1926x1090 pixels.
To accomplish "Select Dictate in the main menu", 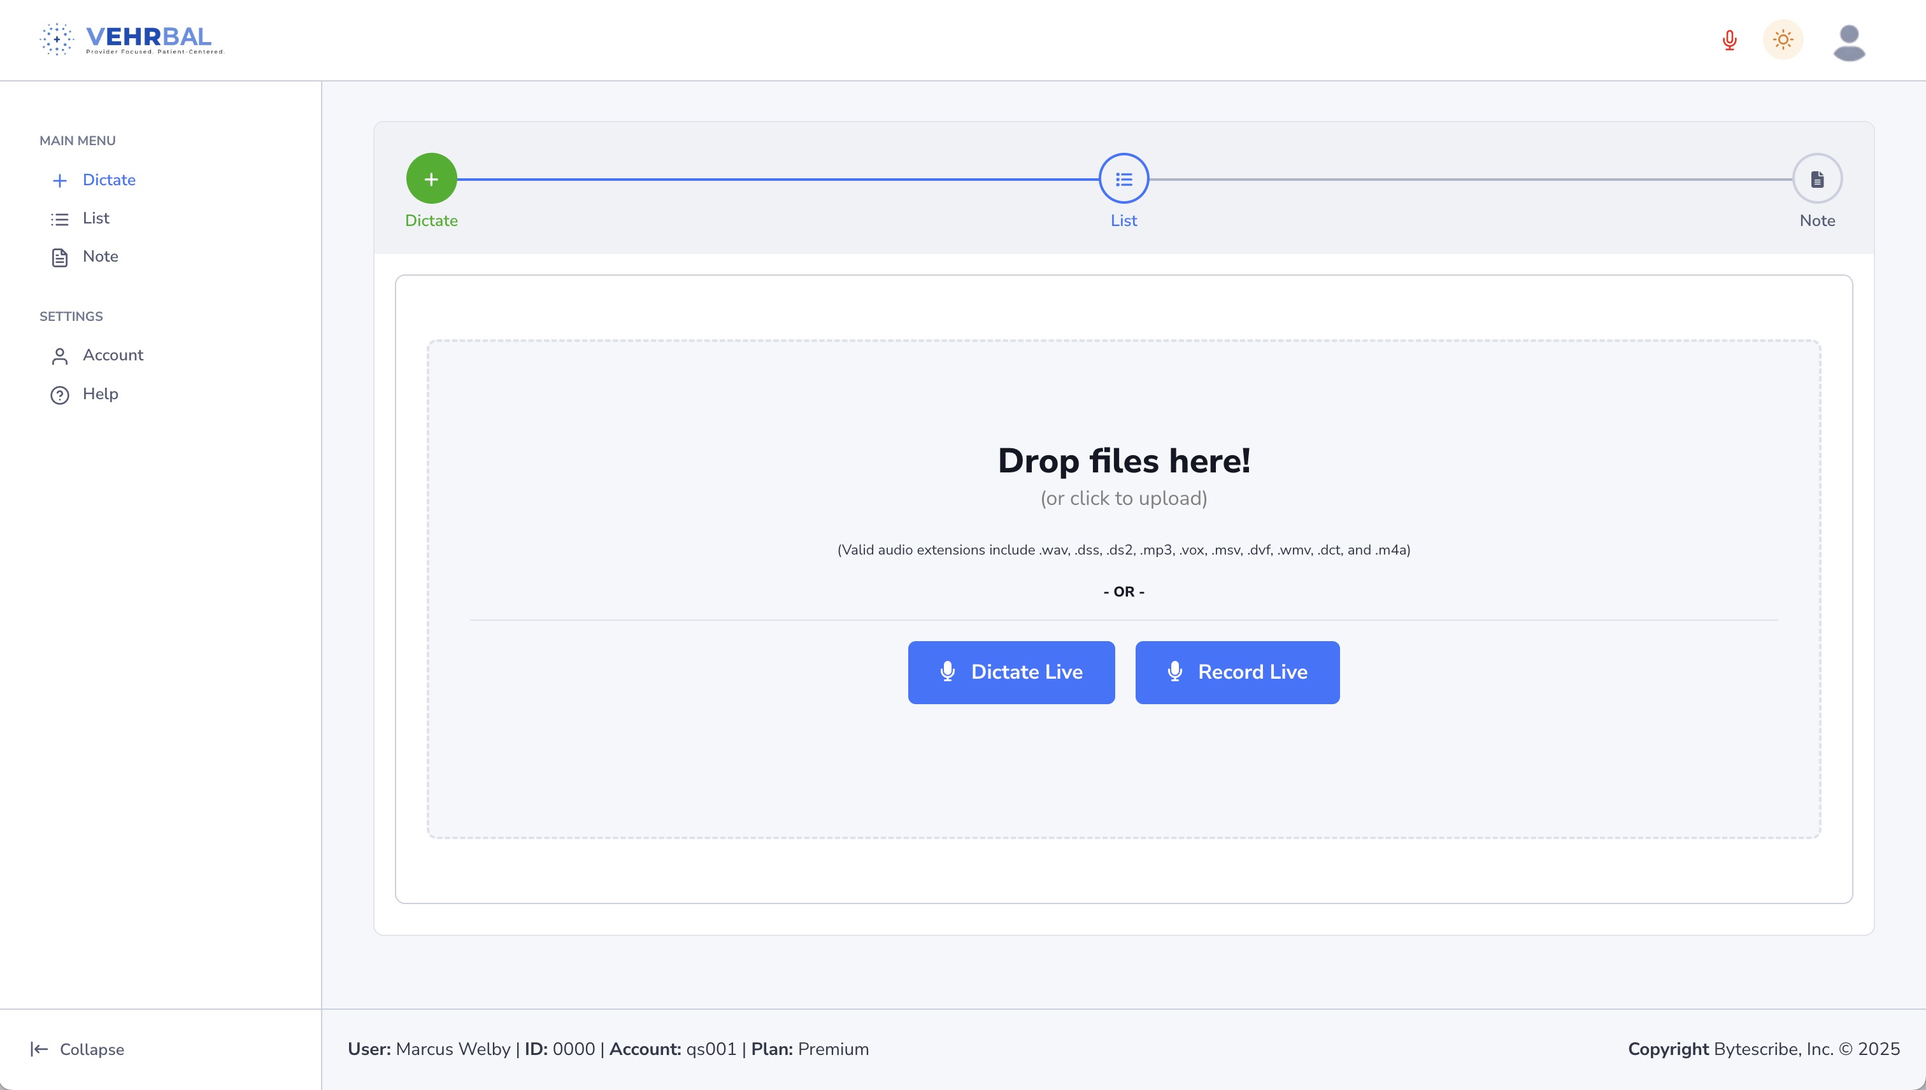I will click(x=108, y=180).
